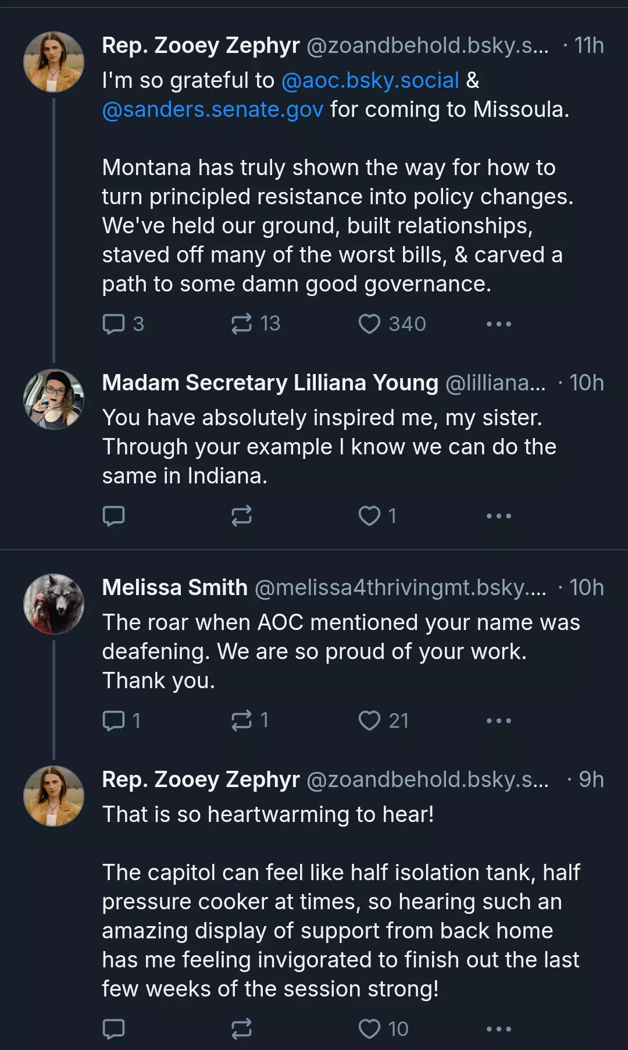
Task: Open more options on Lilliana Young's reply
Action: pos(498,516)
